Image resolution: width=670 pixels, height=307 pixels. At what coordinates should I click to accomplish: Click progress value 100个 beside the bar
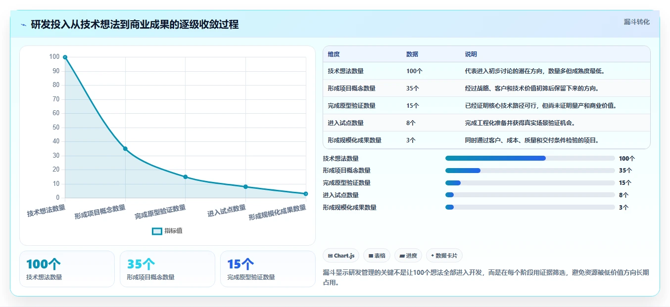pos(627,159)
